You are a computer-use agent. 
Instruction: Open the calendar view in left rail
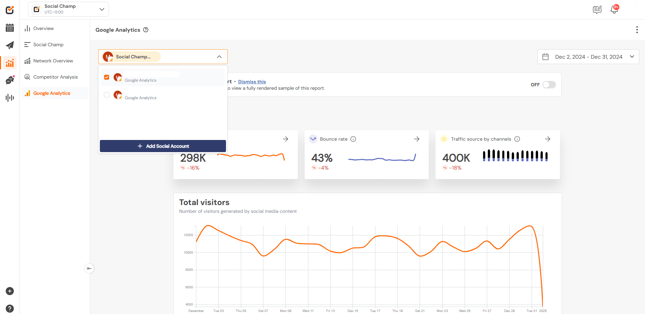pos(10,28)
